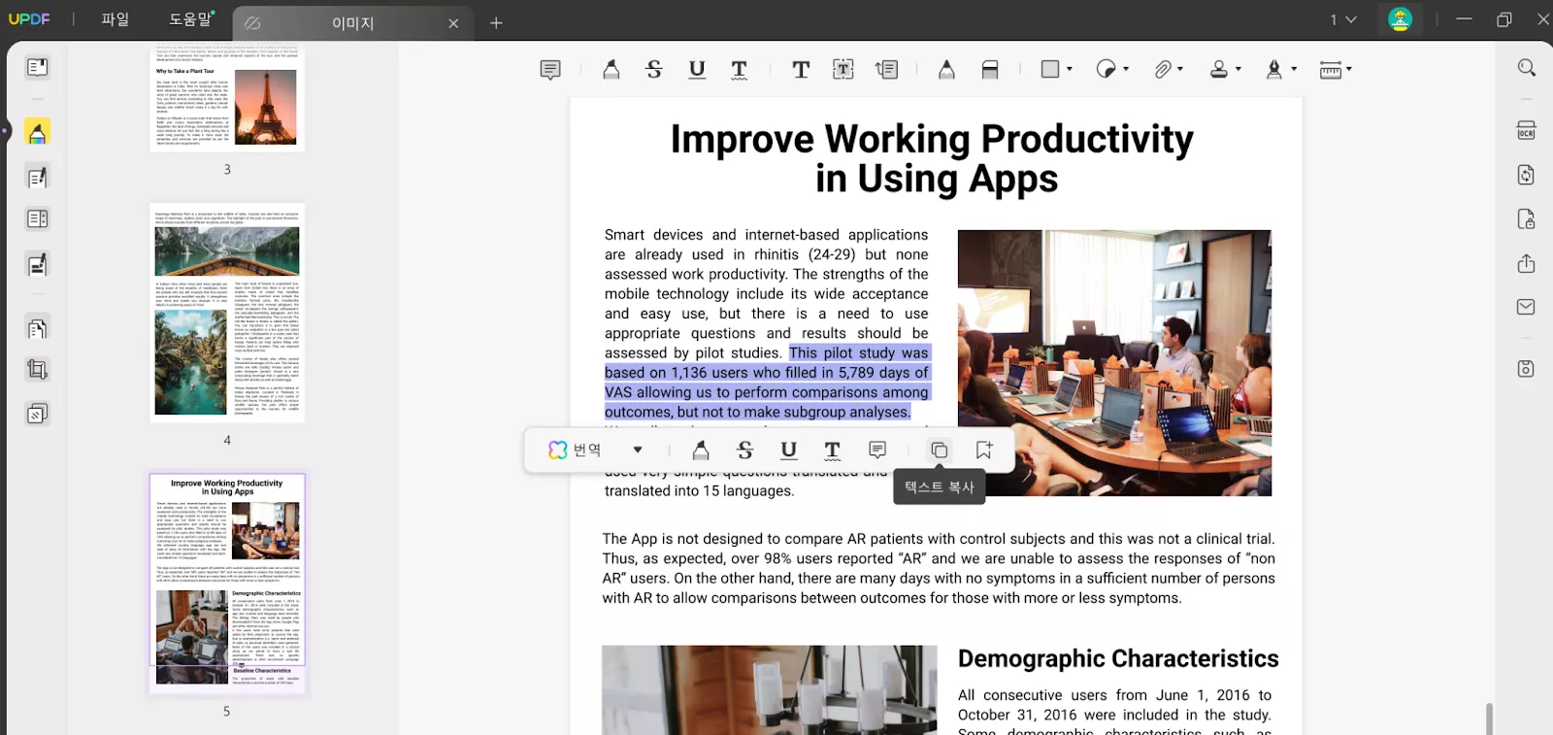Expand the Shapes tool dropdown arrow
1553x735 pixels.
click(x=1070, y=69)
